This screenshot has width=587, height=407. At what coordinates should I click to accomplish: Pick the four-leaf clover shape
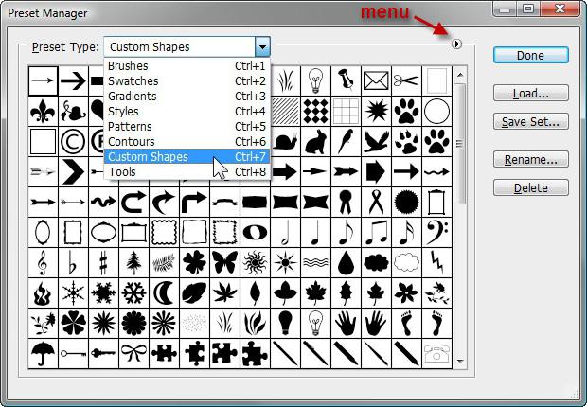click(194, 263)
